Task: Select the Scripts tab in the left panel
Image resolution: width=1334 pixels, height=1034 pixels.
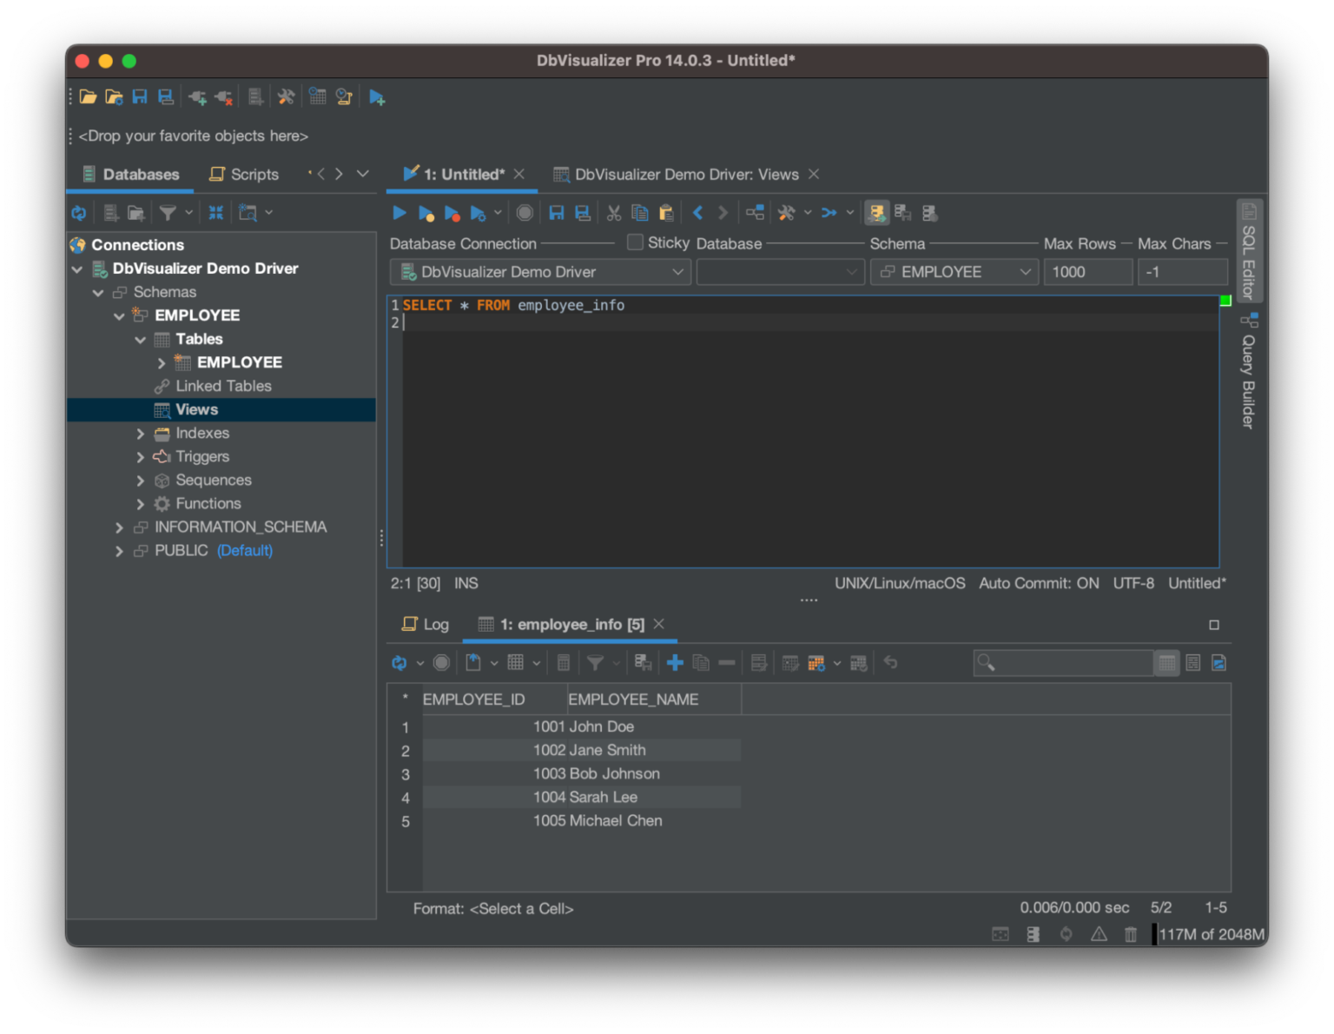Action: tap(243, 174)
